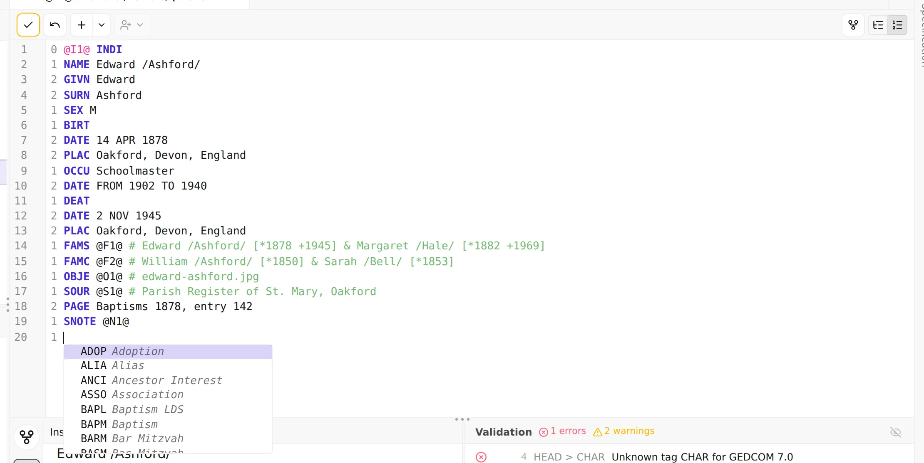
Task: Open the tree icon in bottom-left panel
Action: point(27,437)
